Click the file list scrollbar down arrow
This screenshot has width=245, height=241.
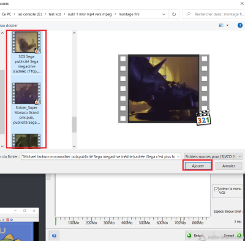pyautogui.click(x=74, y=146)
